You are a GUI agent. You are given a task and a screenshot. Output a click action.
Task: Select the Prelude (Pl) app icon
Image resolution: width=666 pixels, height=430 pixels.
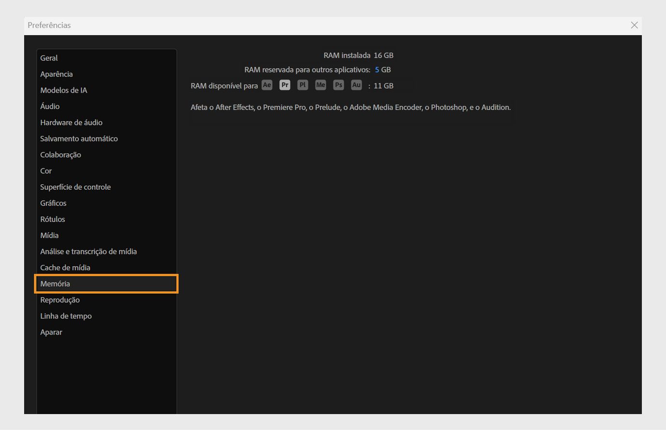(303, 84)
